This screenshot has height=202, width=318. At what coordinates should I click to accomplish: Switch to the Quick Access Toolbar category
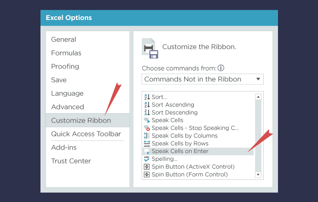point(86,134)
